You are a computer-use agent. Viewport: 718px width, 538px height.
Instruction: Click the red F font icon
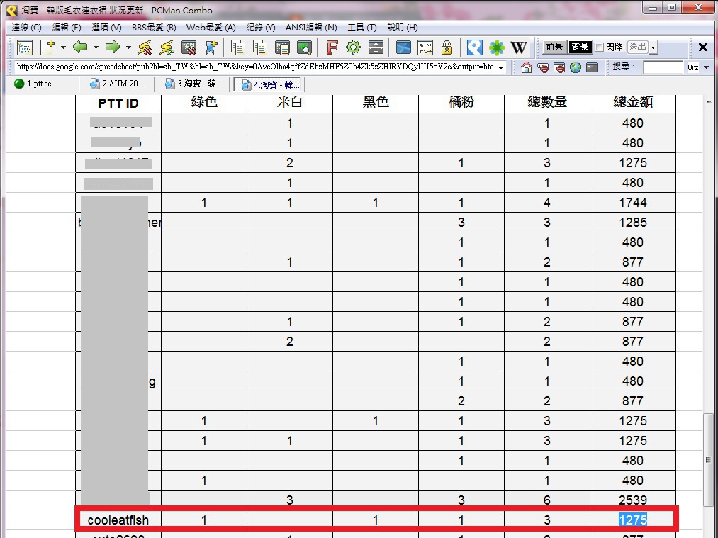pyautogui.click(x=332, y=47)
